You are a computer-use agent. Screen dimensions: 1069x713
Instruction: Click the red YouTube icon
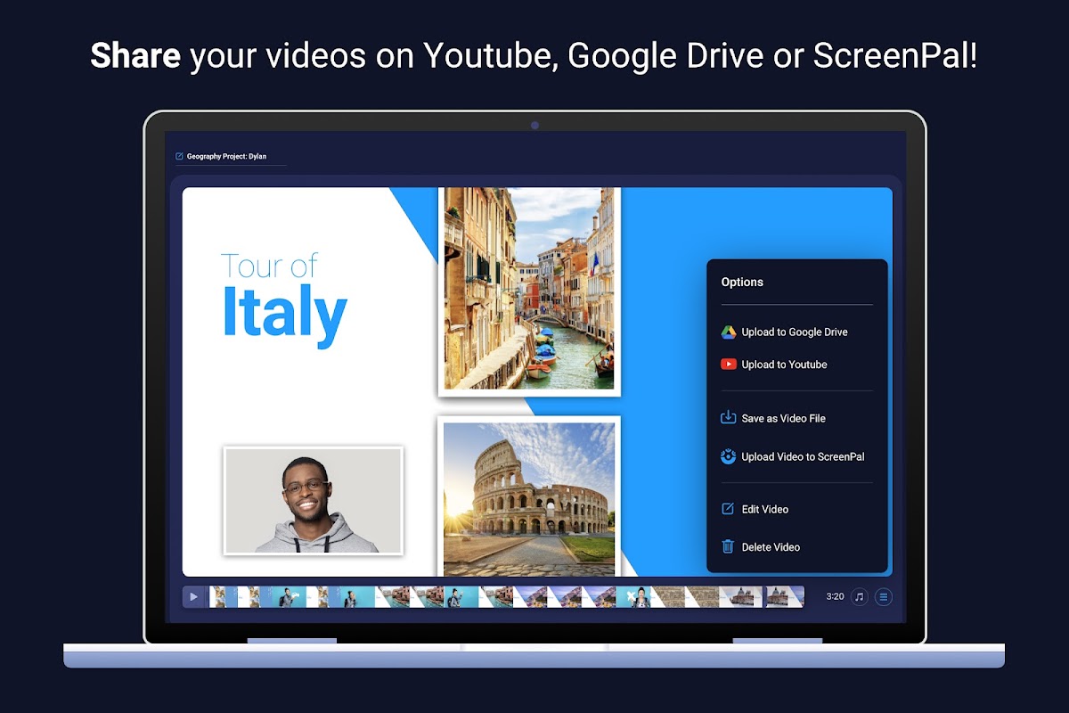(x=728, y=365)
